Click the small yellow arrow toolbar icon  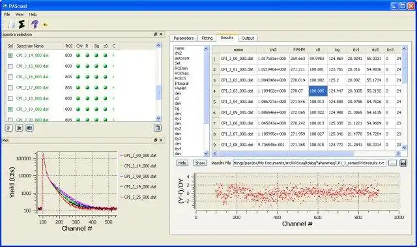click(x=46, y=25)
